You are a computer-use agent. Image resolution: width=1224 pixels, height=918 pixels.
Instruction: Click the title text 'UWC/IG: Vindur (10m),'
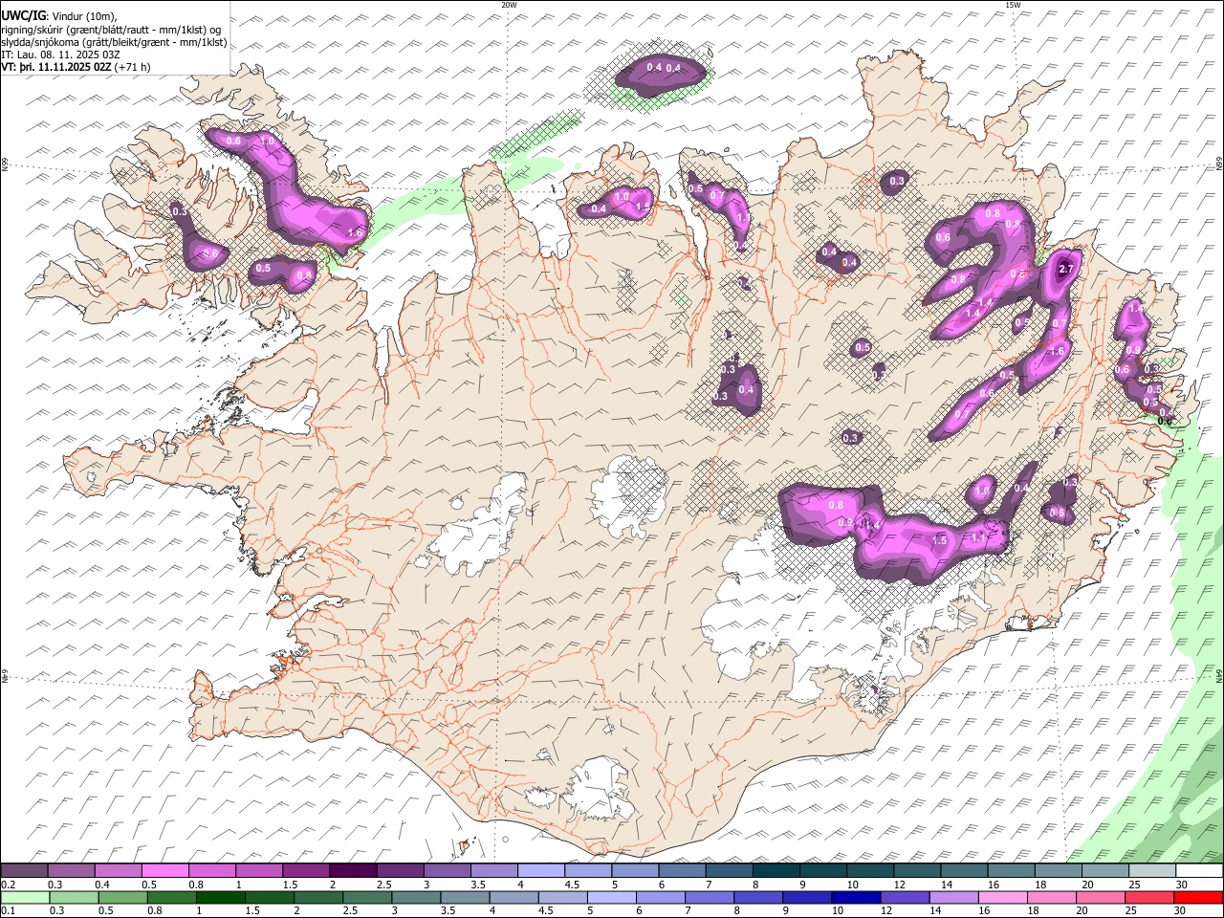[59, 15]
